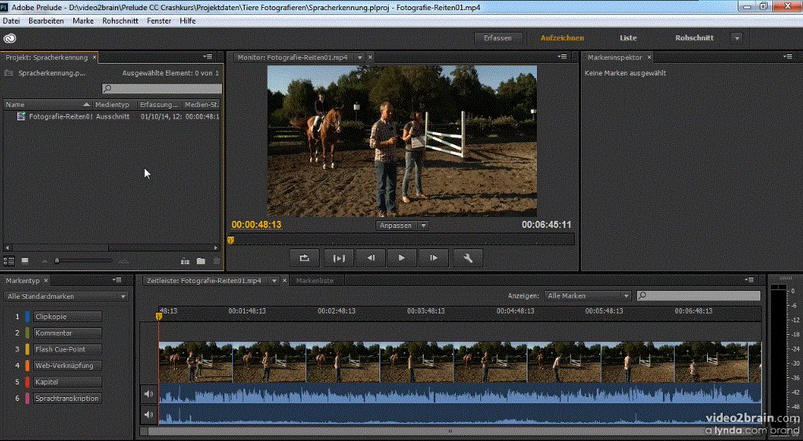Click the play in to out button
The image size is (803, 441).
click(x=339, y=259)
